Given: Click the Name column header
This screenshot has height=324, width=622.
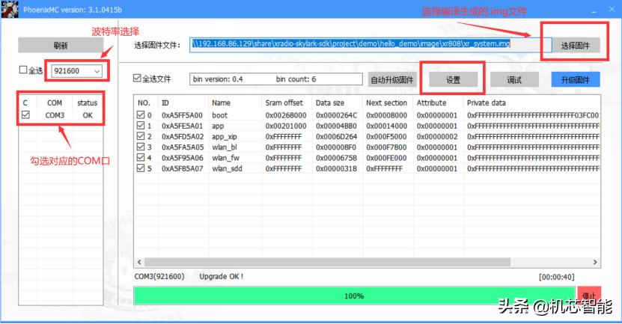Looking at the screenshot, I should coord(221,103).
